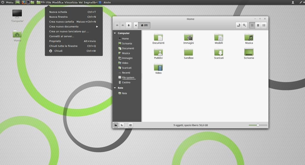Open the Musica folder in the file view
This screenshot has width=305, height=165.
coord(249,37)
